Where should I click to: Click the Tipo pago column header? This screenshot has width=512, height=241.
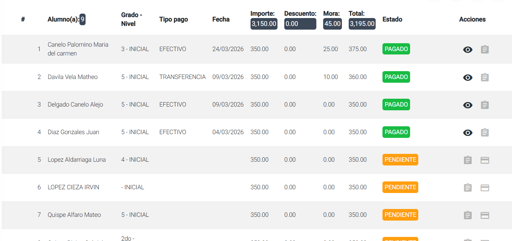coord(174,19)
